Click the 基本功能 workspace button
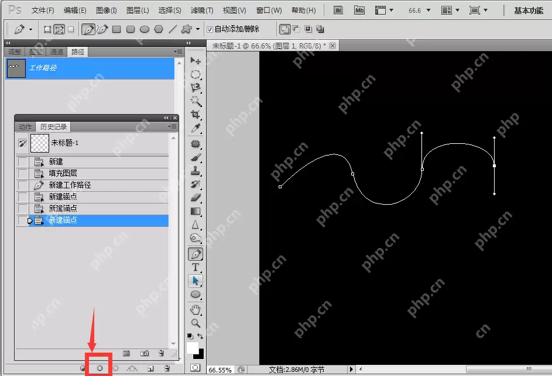The height and width of the screenshot is (376, 552). (x=528, y=11)
